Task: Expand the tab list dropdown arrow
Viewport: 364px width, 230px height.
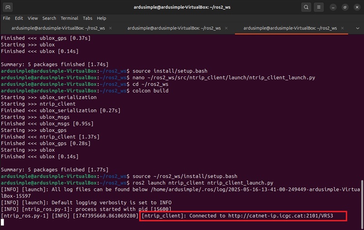Action: click(358, 28)
